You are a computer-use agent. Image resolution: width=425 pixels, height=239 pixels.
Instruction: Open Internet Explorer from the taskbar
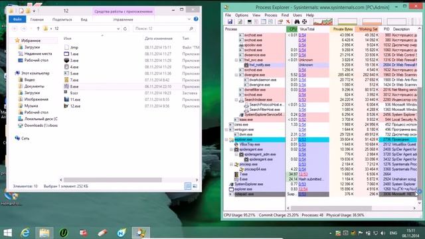click(25, 233)
